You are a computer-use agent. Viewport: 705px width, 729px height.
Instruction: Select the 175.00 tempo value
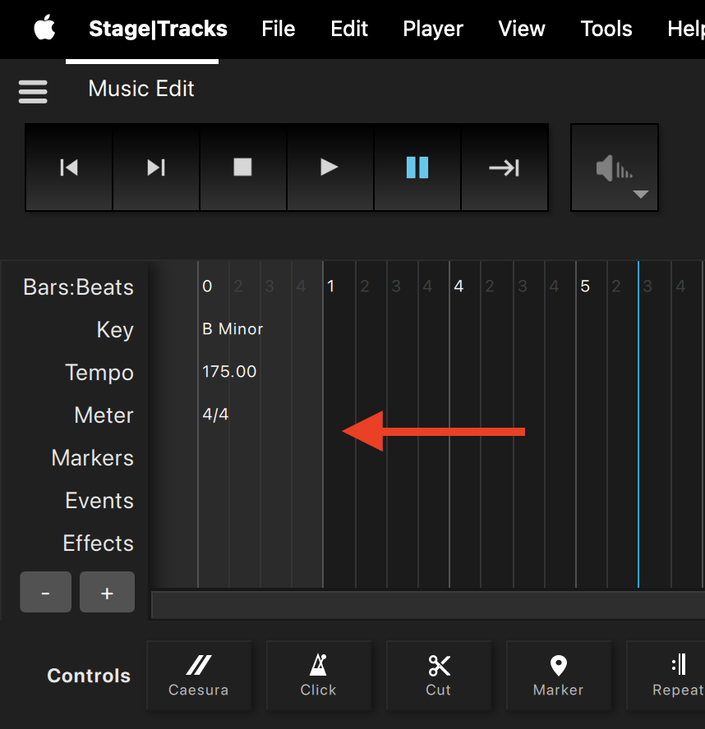click(x=229, y=371)
